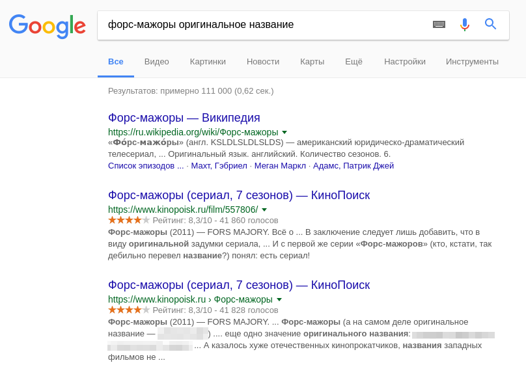
Task: Open the on-screen keyboard input tool
Action: tap(439, 24)
